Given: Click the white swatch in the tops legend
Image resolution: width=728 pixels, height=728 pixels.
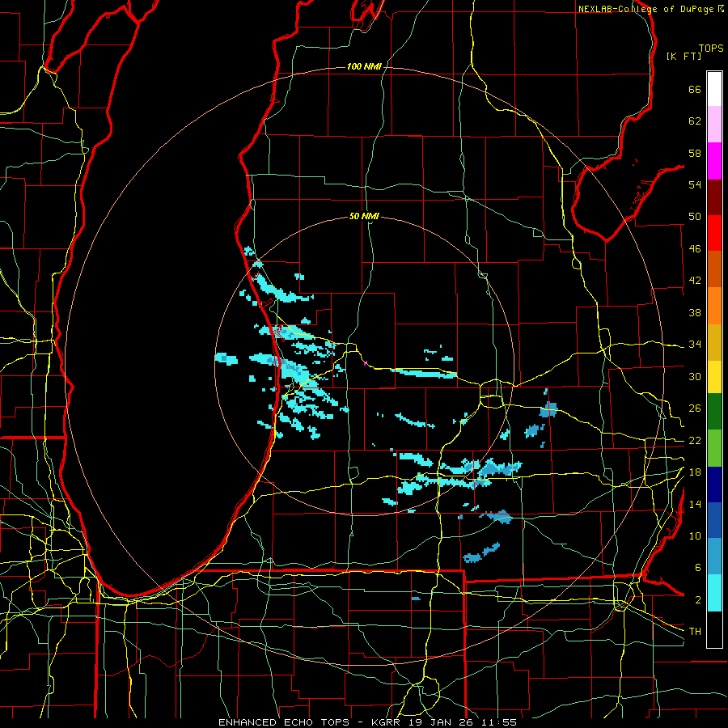Looking at the screenshot, I should 714,89.
